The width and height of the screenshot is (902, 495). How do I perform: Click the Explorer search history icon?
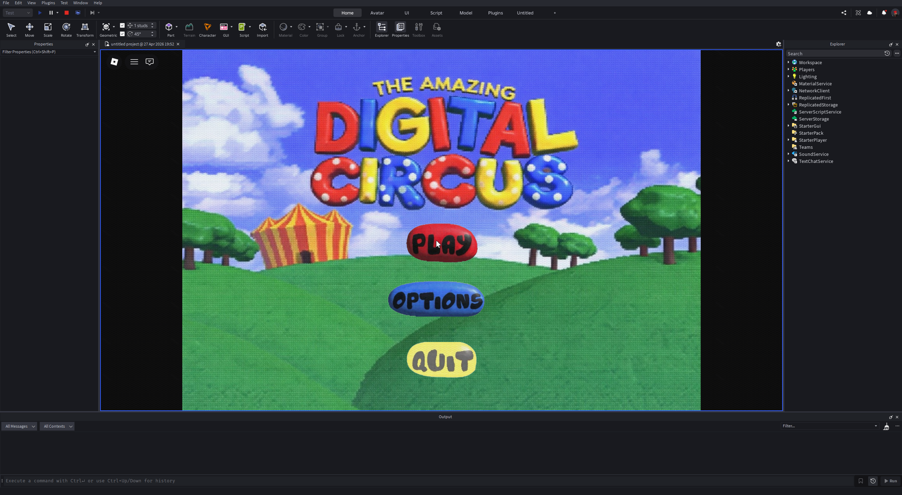[x=887, y=54]
